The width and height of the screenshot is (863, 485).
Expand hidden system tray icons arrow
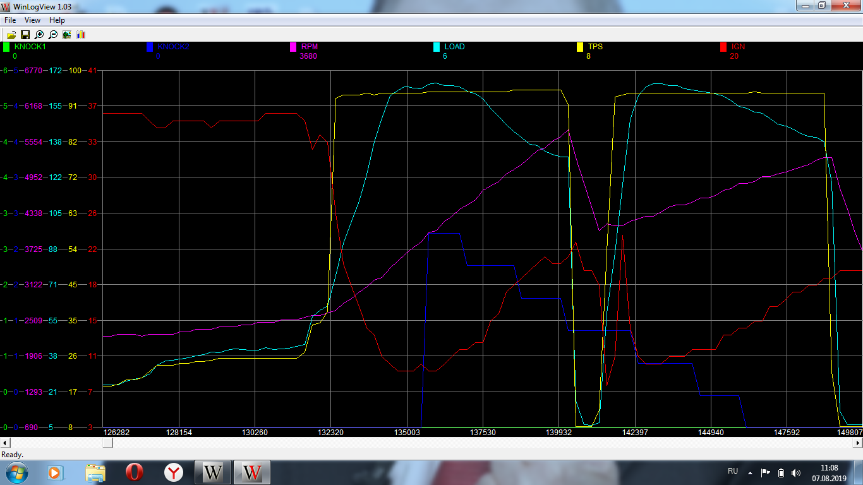(x=750, y=472)
